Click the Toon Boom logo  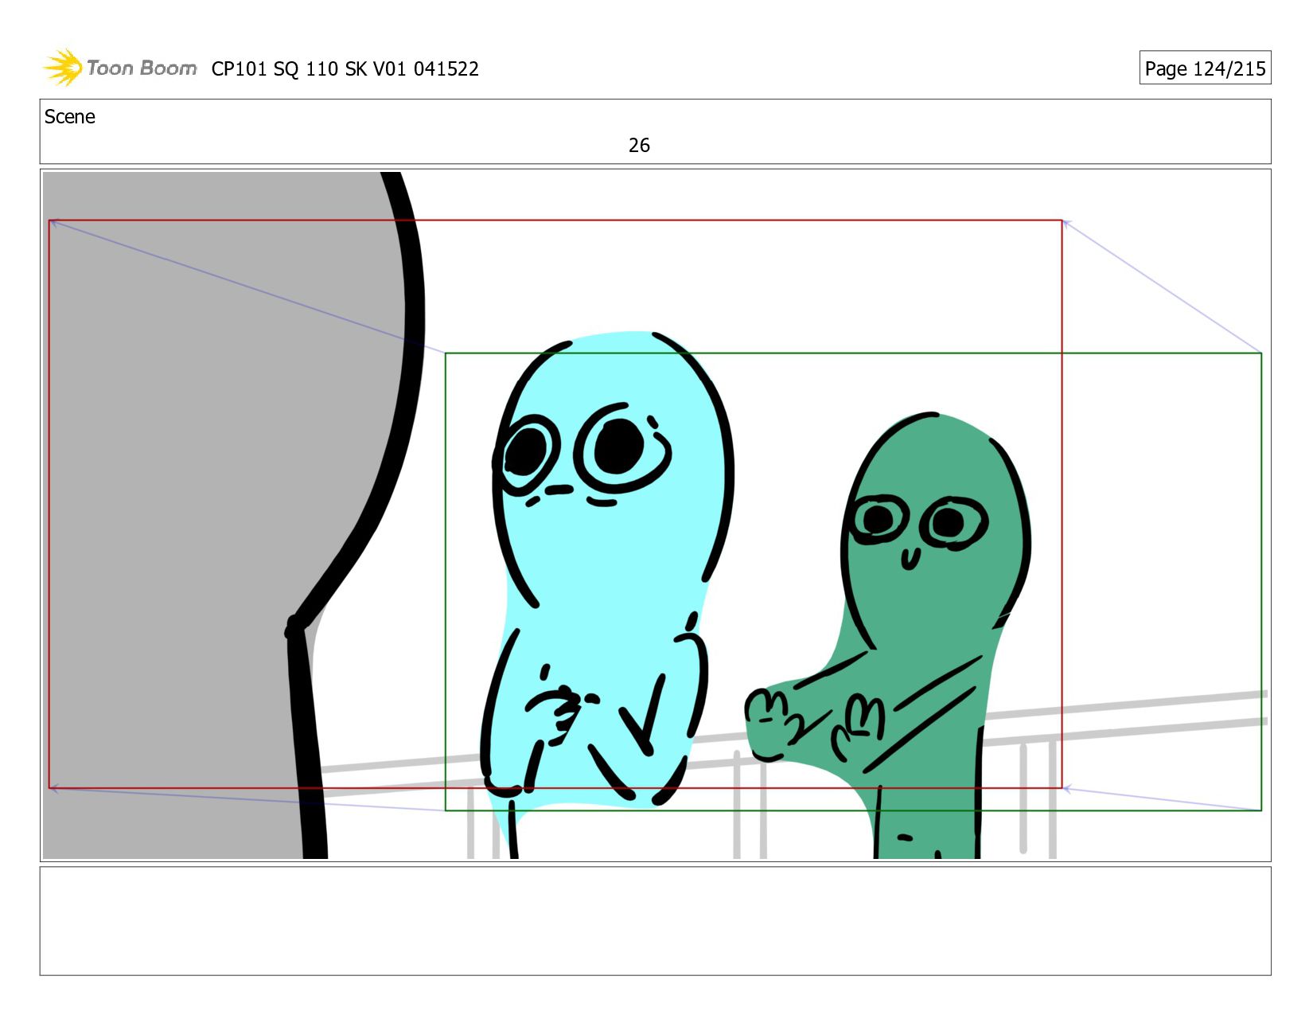[119, 68]
